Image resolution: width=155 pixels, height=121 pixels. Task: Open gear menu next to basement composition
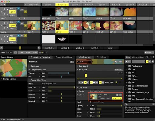coord(72,62)
